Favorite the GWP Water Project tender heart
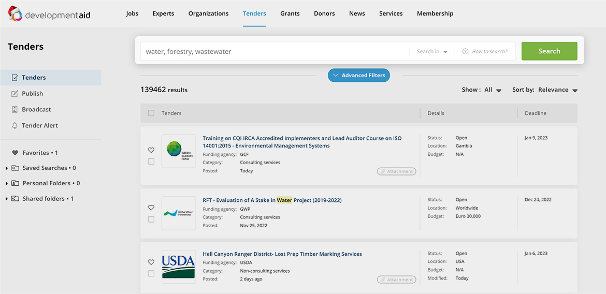The width and height of the screenshot is (606, 294). click(151, 208)
